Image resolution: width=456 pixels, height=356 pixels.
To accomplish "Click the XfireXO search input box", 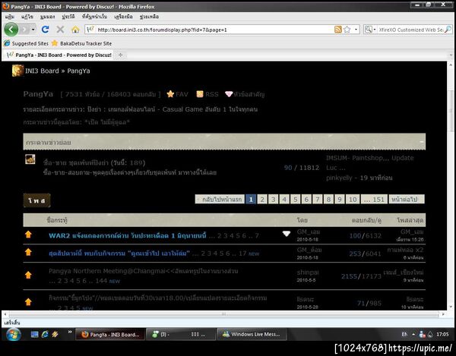I will (x=411, y=30).
